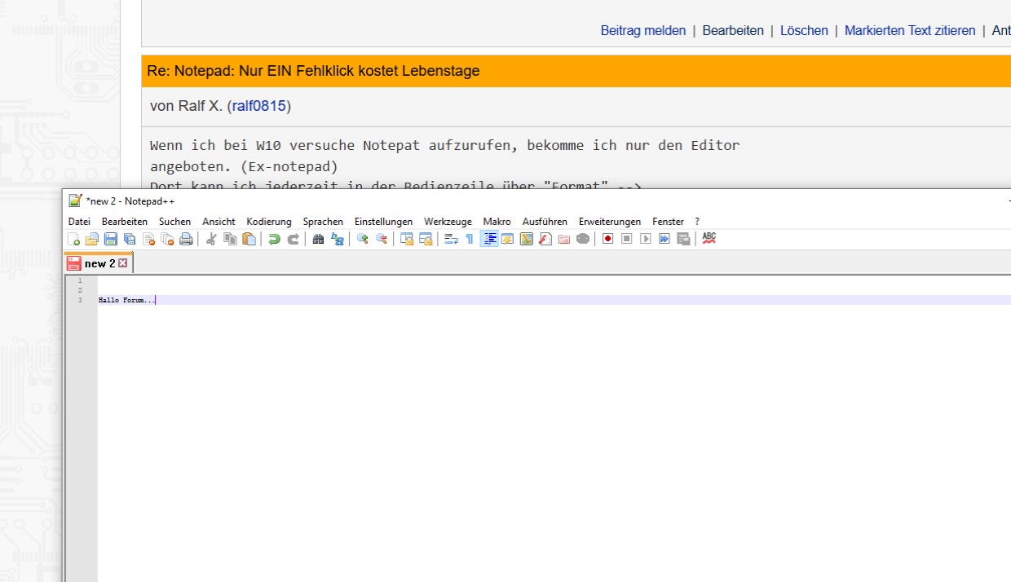The height and width of the screenshot is (582, 1011).
Task: Toggle the highlighted indent guide icon
Action: (489, 239)
